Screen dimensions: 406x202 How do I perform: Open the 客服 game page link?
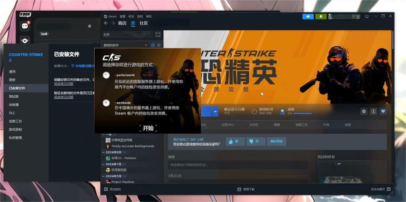pos(348,125)
